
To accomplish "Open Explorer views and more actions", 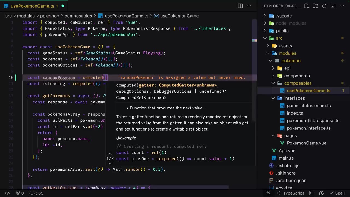I will 342,6.
